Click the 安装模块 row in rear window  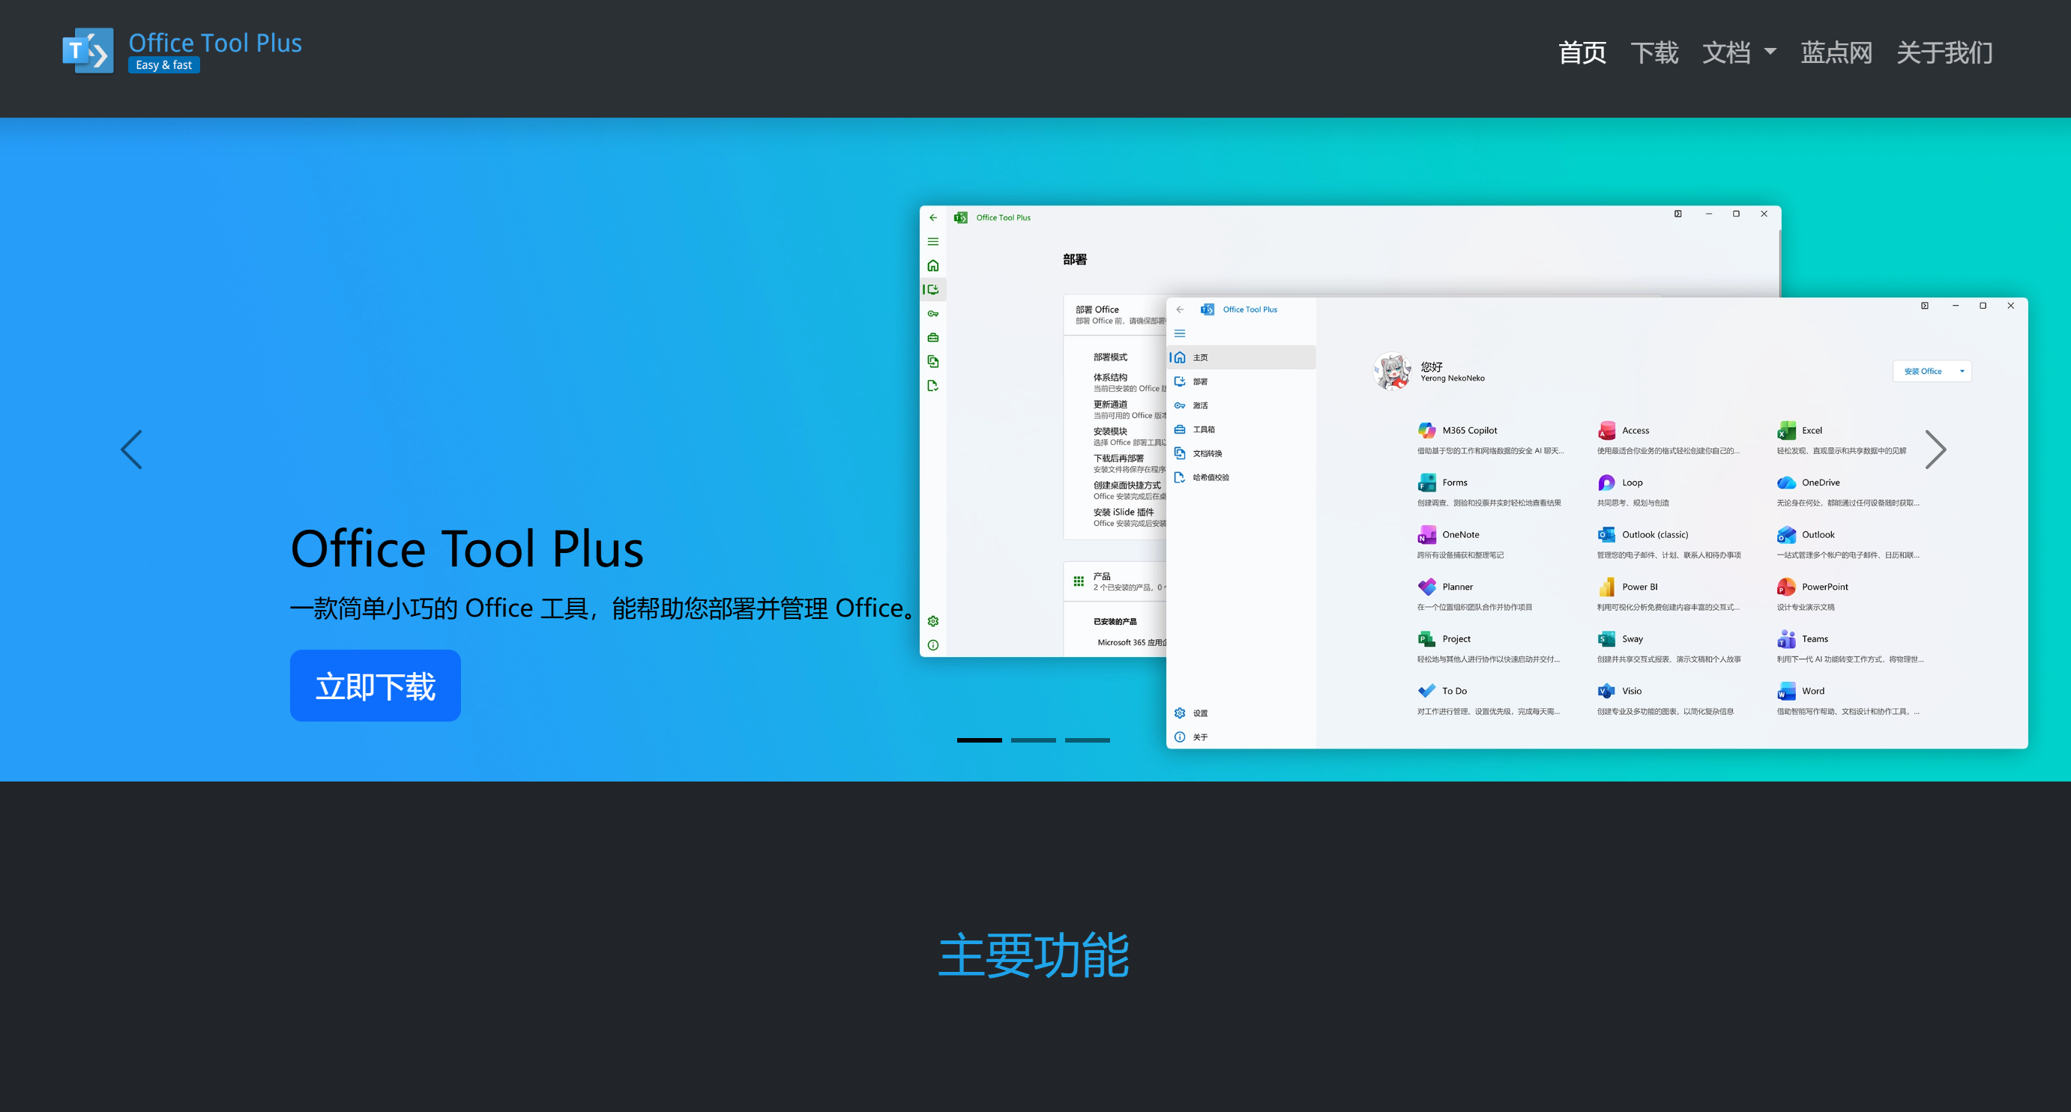tap(1129, 437)
